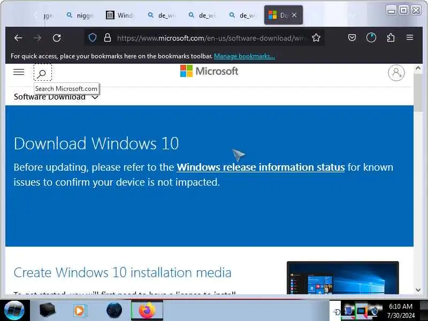Click the Download Windows 10 heading
The image size is (428, 321).
[x=96, y=143]
